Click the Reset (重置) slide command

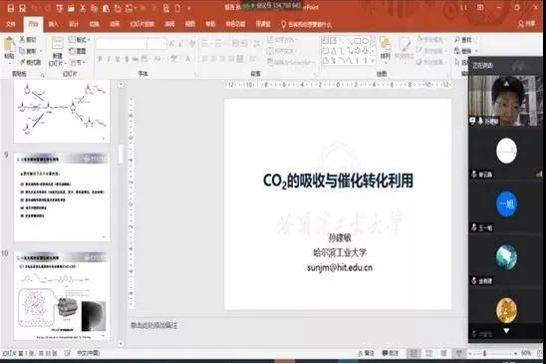coord(78,51)
